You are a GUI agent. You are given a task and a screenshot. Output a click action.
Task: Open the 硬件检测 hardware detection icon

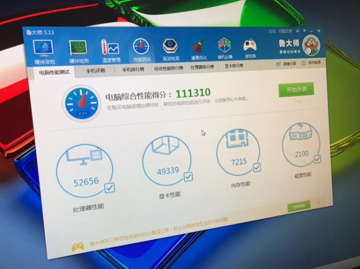(x=79, y=47)
